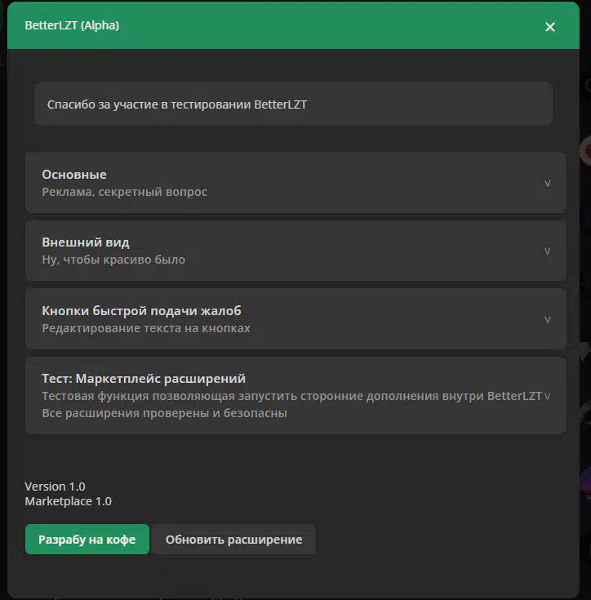This screenshot has width=591, height=600.
Task: Open the Основные settings heading
Action: tap(74, 175)
